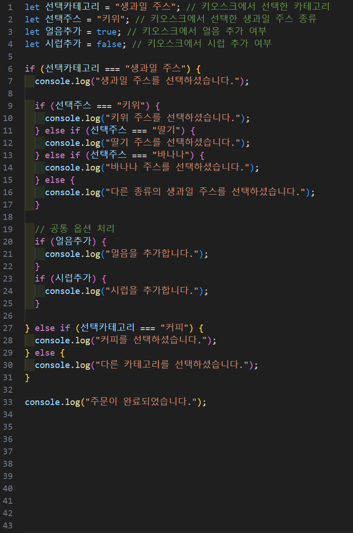This screenshot has width=353, height=533.
Task: Click the false value on line 4
Action: [x=109, y=44]
